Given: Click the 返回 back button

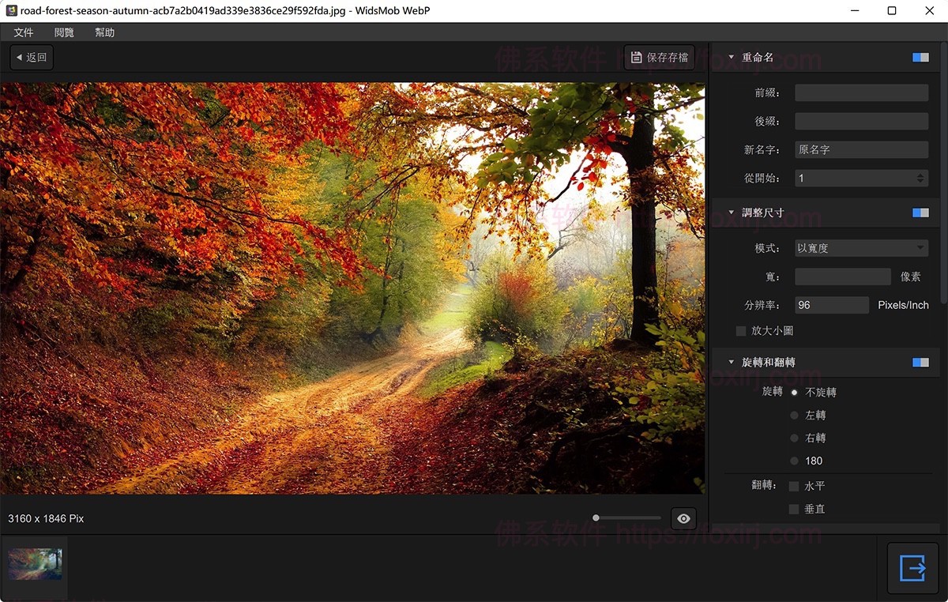Looking at the screenshot, I should [x=32, y=58].
